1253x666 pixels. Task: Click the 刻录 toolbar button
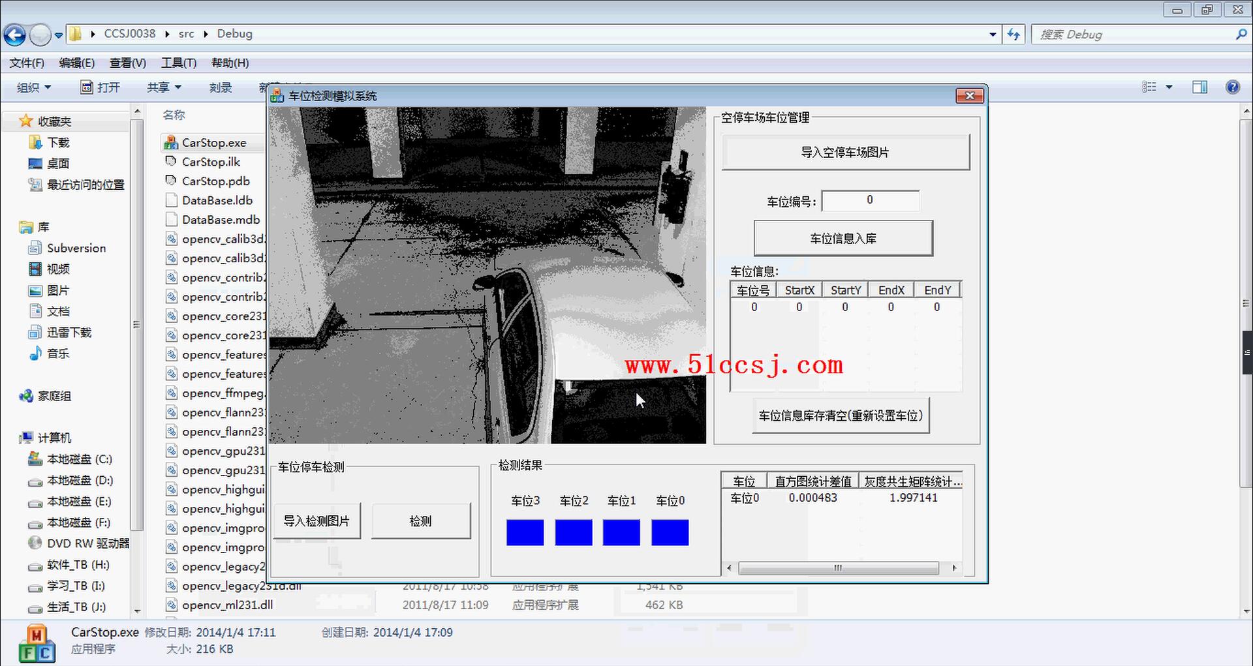(221, 87)
